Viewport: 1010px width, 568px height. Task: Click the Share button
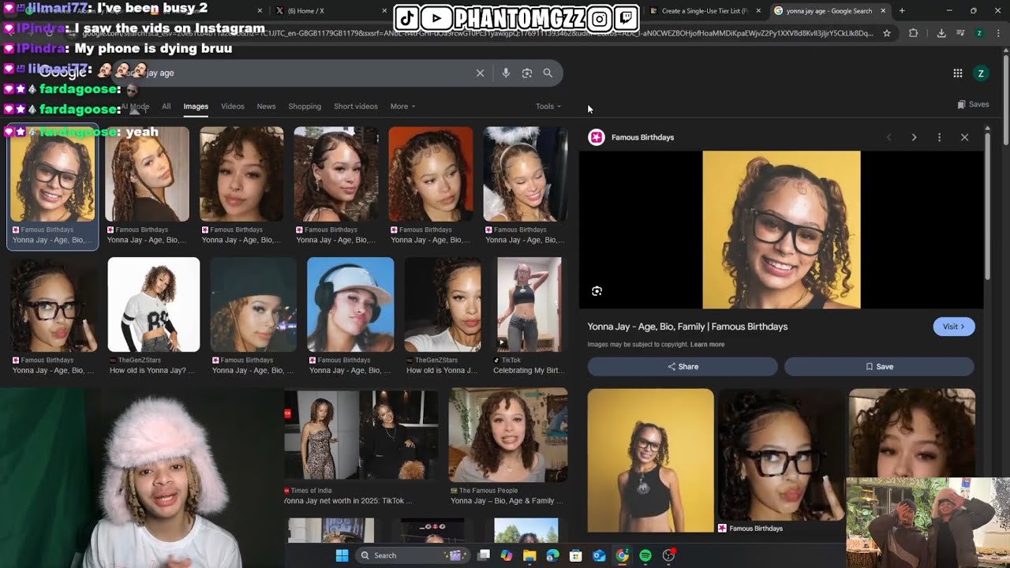[683, 367]
